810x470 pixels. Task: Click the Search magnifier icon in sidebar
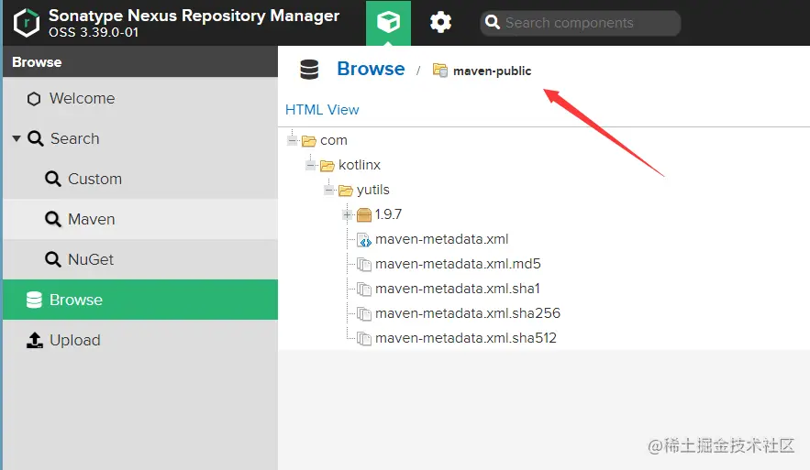click(35, 138)
